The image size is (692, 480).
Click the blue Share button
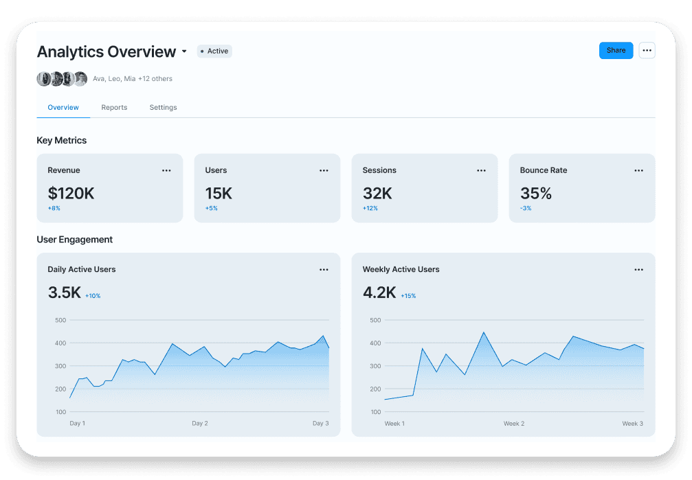tap(616, 50)
